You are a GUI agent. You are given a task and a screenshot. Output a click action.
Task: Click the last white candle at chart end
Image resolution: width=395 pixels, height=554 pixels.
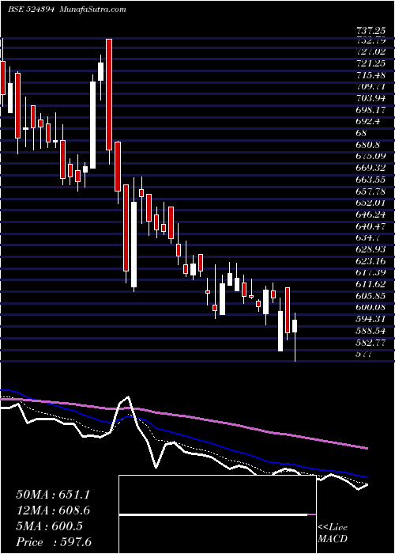pyautogui.click(x=295, y=326)
